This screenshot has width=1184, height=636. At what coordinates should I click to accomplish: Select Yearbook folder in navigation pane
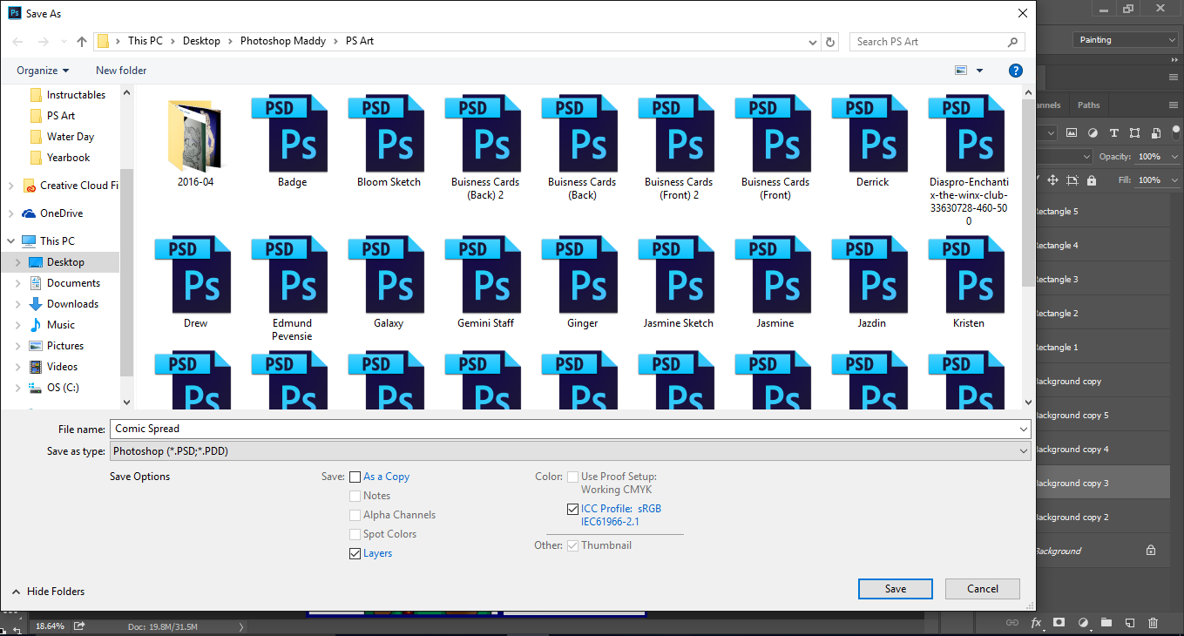(x=68, y=158)
